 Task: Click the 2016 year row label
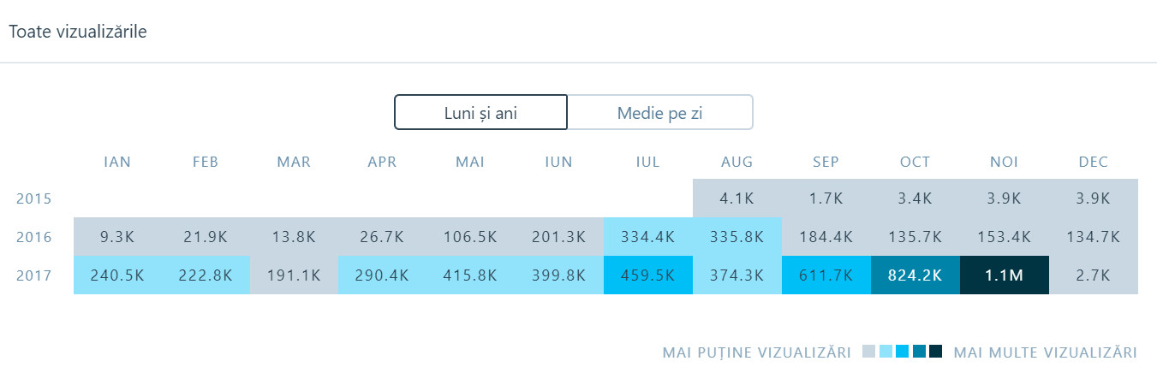pyautogui.click(x=34, y=237)
